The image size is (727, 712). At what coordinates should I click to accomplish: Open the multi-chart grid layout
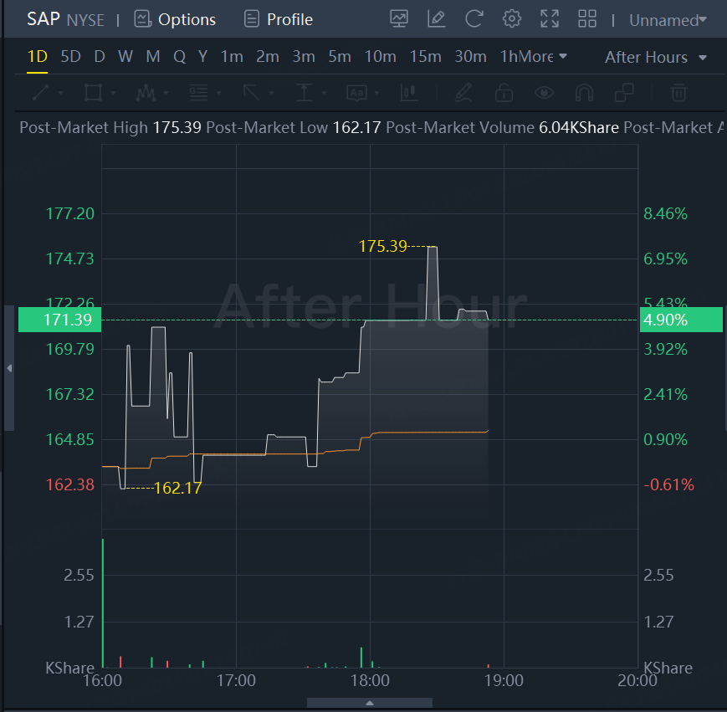tap(587, 19)
